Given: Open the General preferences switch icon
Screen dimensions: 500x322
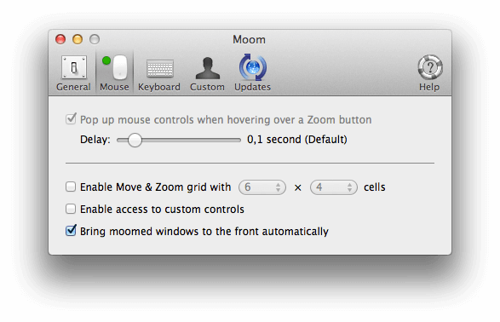Looking at the screenshot, I should (73, 67).
